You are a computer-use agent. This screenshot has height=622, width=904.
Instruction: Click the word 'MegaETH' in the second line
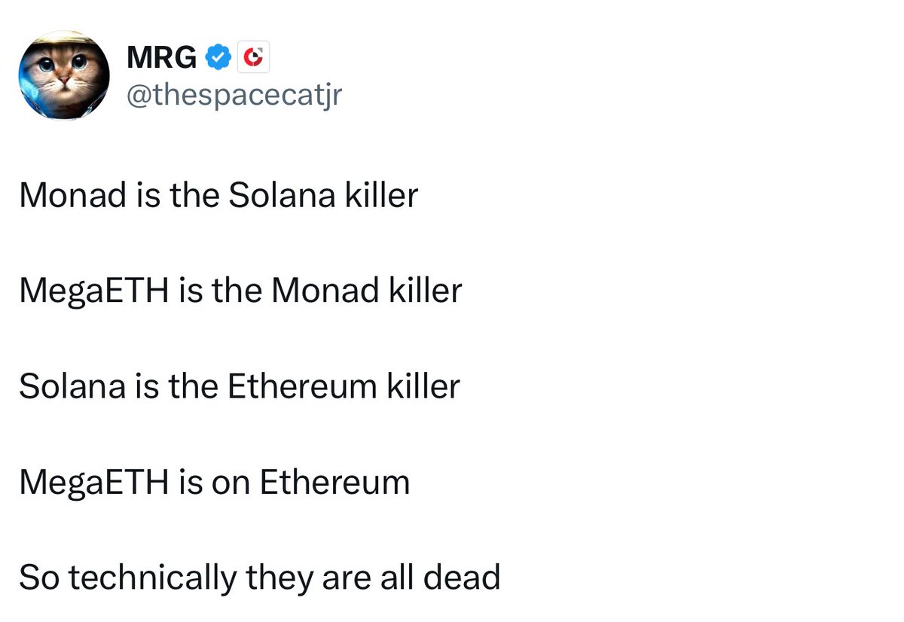tap(94, 291)
